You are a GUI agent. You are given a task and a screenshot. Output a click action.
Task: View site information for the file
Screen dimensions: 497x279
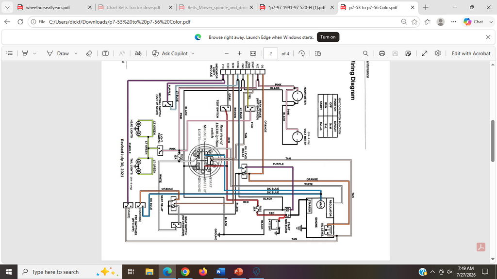tap(38, 22)
